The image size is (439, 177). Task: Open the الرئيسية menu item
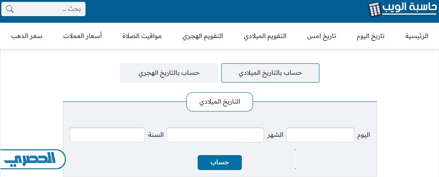pyautogui.click(x=417, y=36)
